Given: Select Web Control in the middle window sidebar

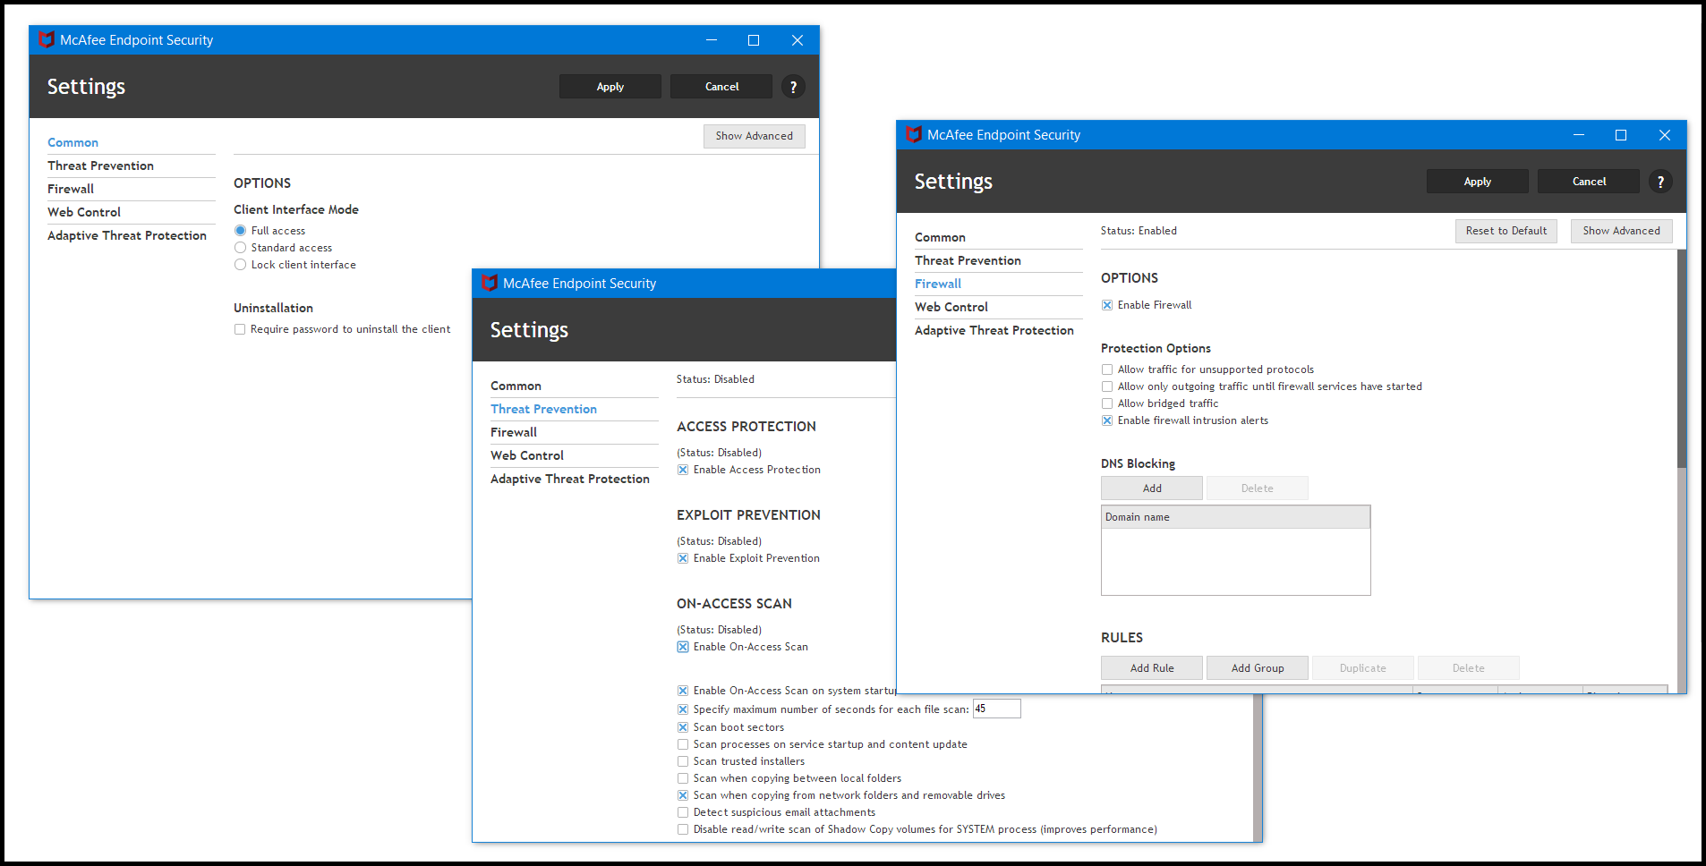Looking at the screenshot, I should click(x=527, y=455).
